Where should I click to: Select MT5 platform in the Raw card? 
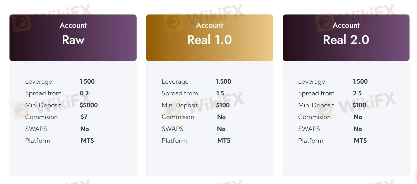(x=87, y=141)
